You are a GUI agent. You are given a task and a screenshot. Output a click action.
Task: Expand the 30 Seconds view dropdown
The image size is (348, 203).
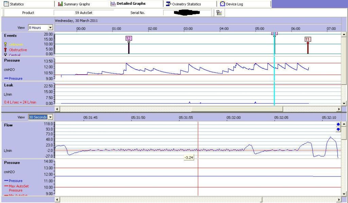51,117
